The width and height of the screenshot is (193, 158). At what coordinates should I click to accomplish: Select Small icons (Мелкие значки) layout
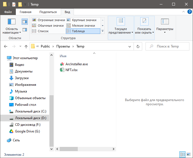(x=81, y=26)
